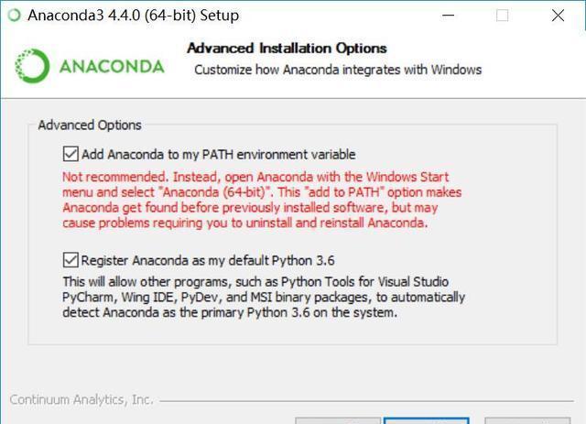Uncheck the Add Anaconda to PATH checkbox
The width and height of the screenshot is (586, 424).
(x=71, y=154)
